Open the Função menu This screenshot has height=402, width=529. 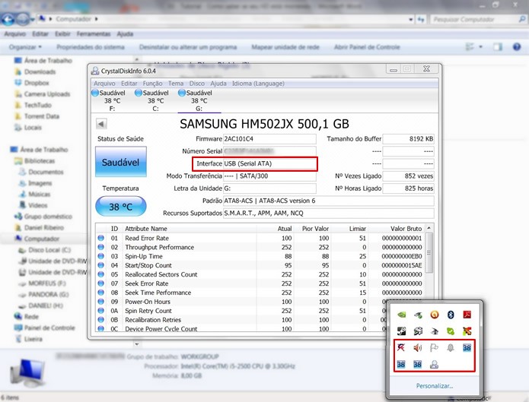coord(152,83)
